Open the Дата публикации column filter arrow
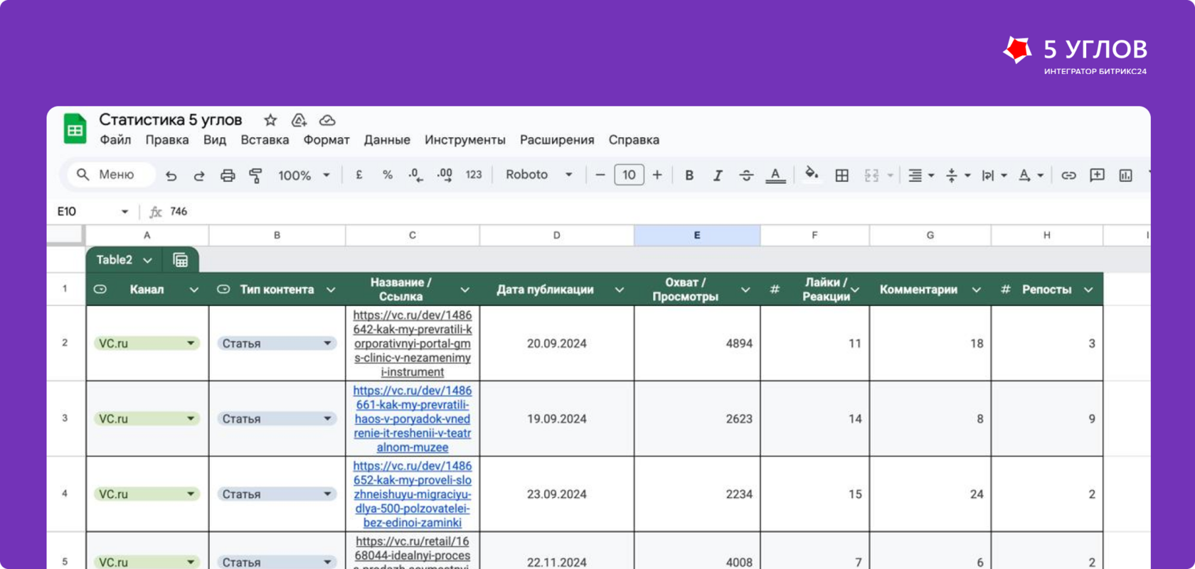 [620, 290]
